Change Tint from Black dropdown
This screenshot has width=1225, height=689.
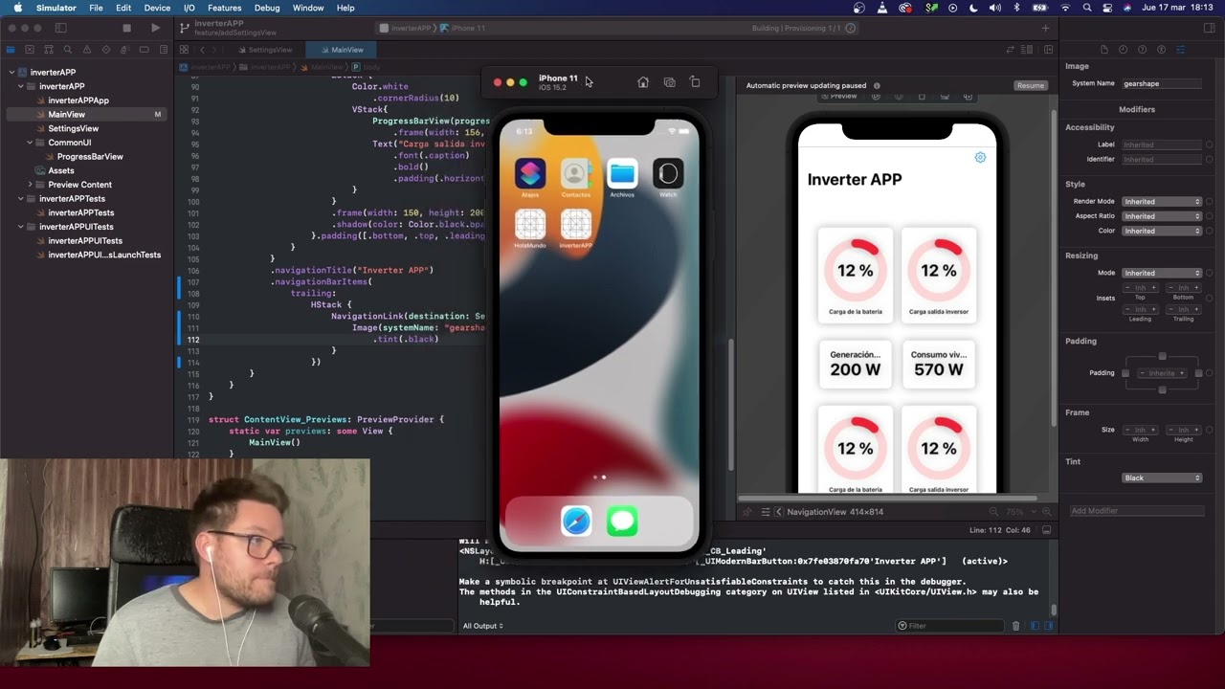click(x=1162, y=478)
